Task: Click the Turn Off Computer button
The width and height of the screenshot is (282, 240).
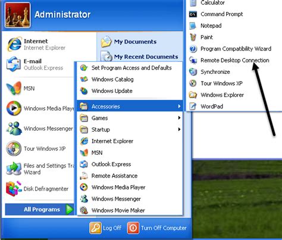Action: pos(157,228)
